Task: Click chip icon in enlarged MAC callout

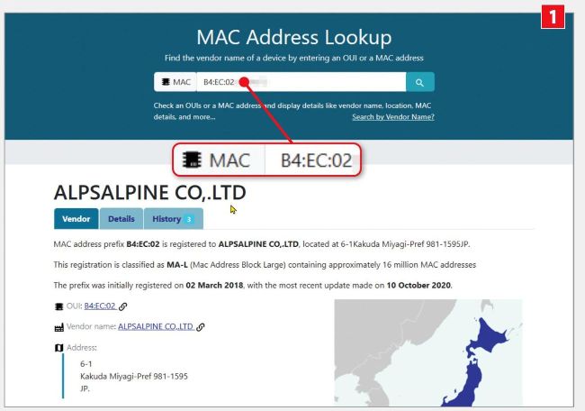Action: point(192,160)
